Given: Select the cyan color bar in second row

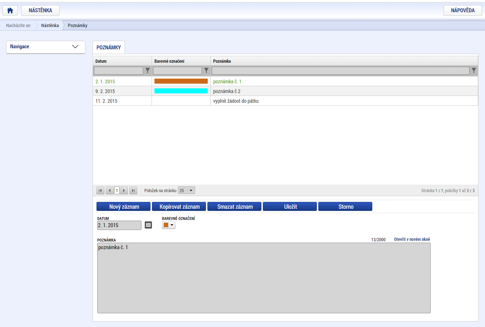Looking at the screenshot, I should 181,91.
